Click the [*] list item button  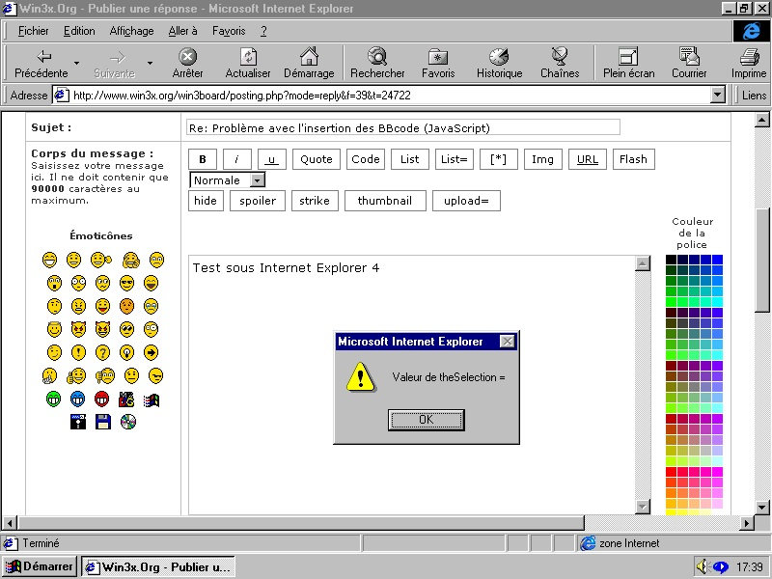(498, 159)
